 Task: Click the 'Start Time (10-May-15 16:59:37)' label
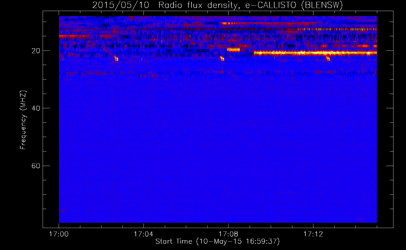(x=218, y=241)
